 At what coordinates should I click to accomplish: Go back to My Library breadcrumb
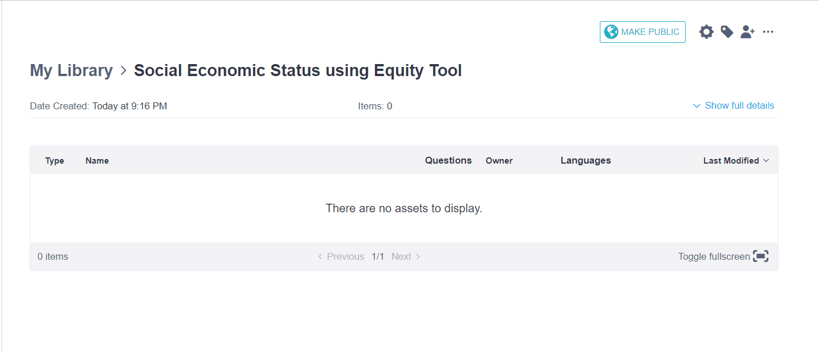tap(71, 71)
